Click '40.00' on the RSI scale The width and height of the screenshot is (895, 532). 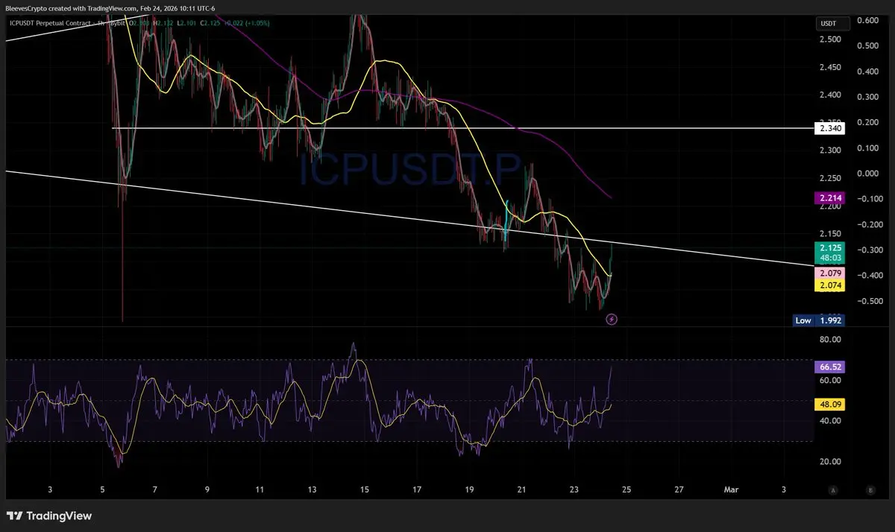[x=831, y=421]
